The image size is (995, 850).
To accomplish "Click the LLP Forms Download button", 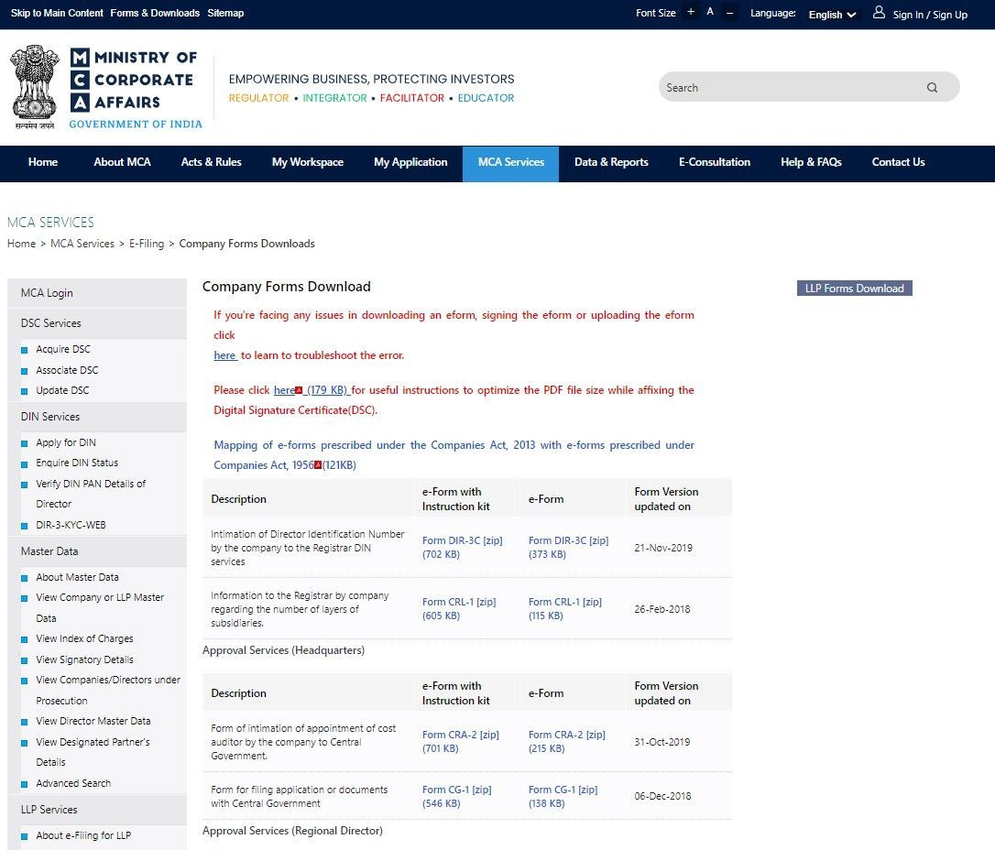I will [x=853, y=288].
